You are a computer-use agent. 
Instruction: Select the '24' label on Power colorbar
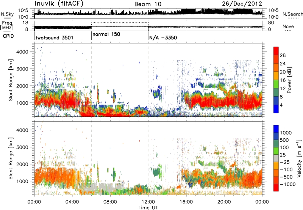pos(283,64)
